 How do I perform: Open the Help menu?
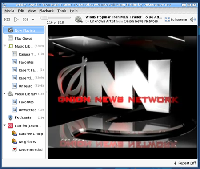tap(74, 11)
